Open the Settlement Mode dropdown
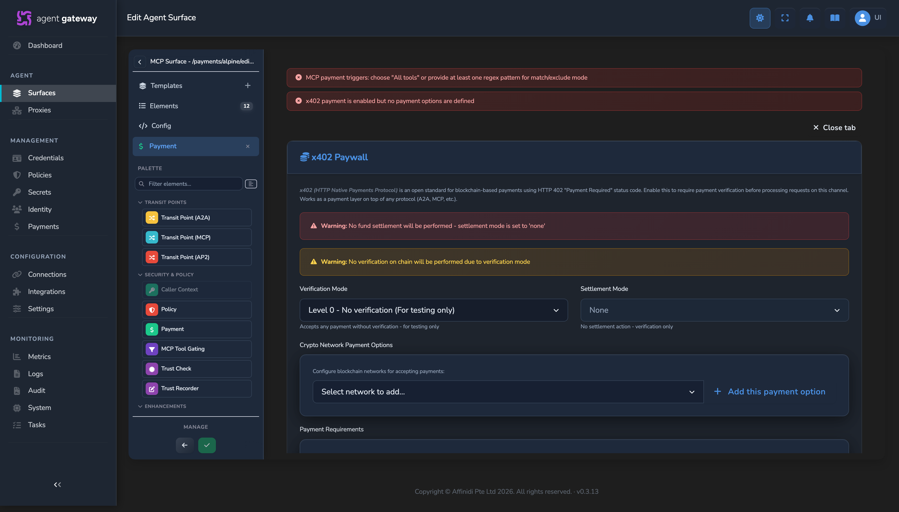899x512 pixels. [714, 310]
